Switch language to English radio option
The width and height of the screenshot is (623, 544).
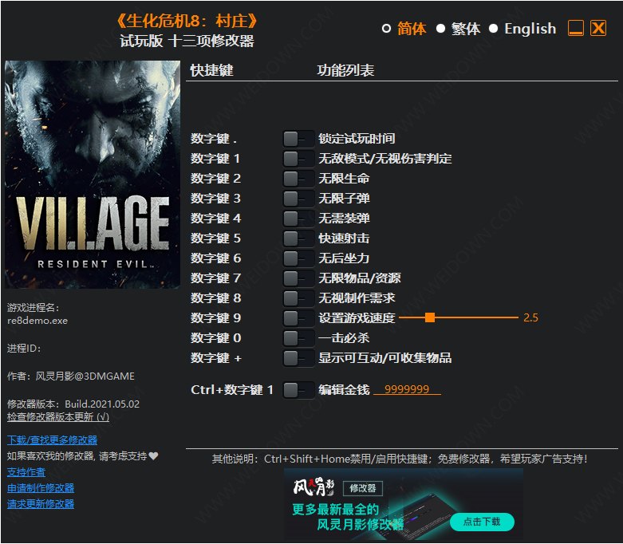tap(493, 29)
